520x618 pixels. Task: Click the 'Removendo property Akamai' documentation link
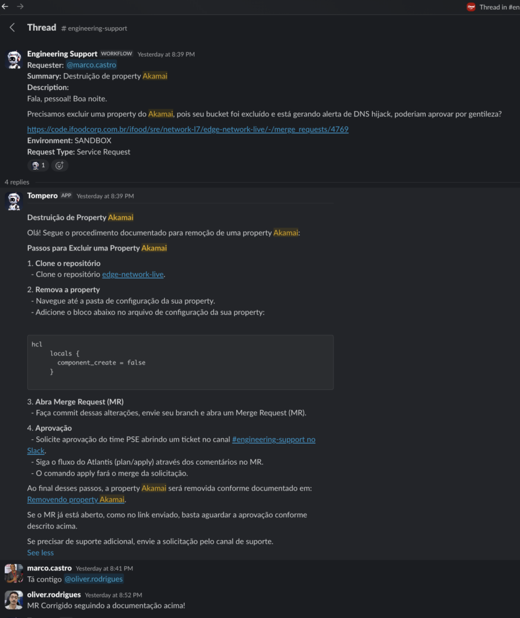(x=76, y=500)
